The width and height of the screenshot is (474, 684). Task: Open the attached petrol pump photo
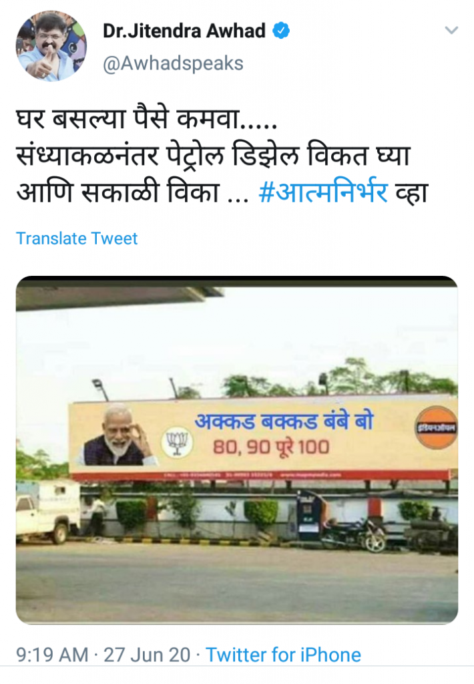click(237, 450)
